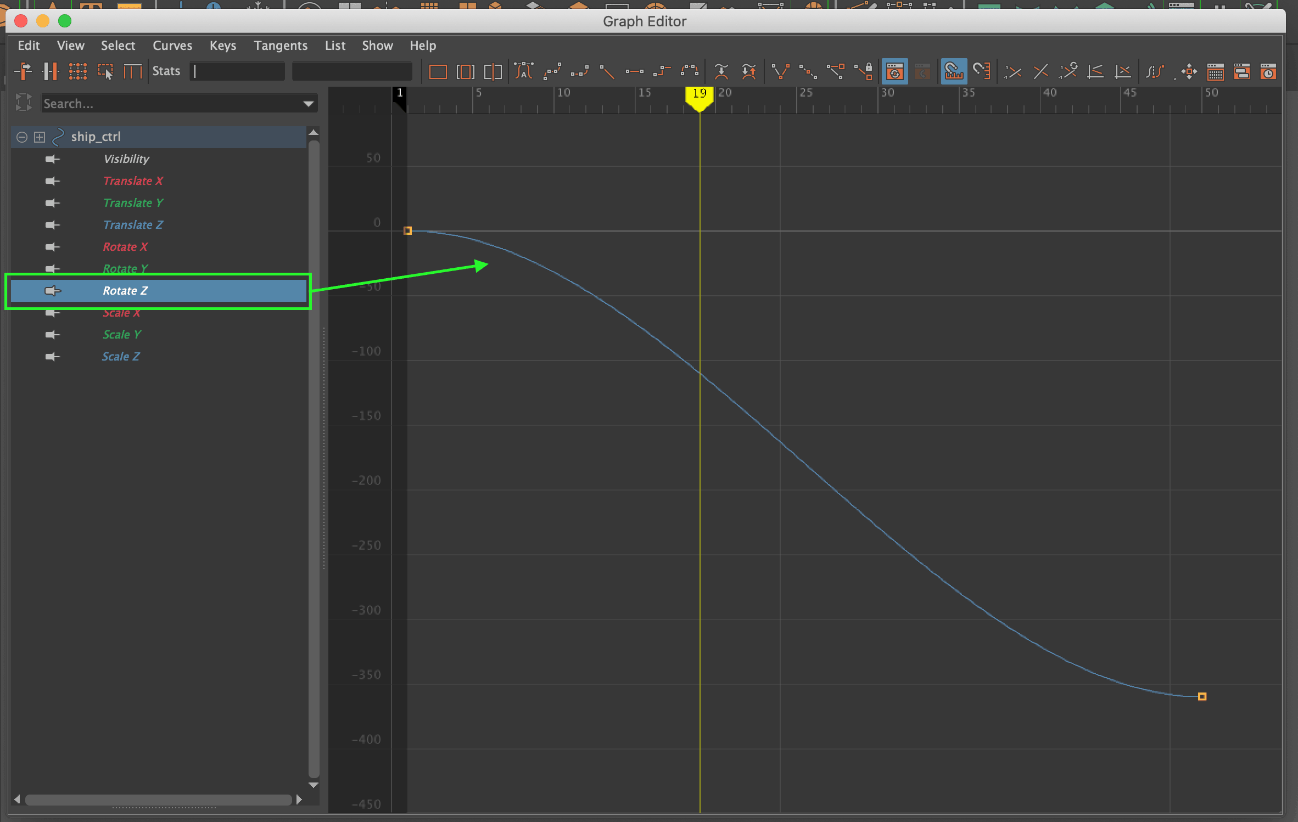Viewport: 1298px width, 822px height.
Task: Click the keyframe at the curve's end
Action: click(1202, 696)
